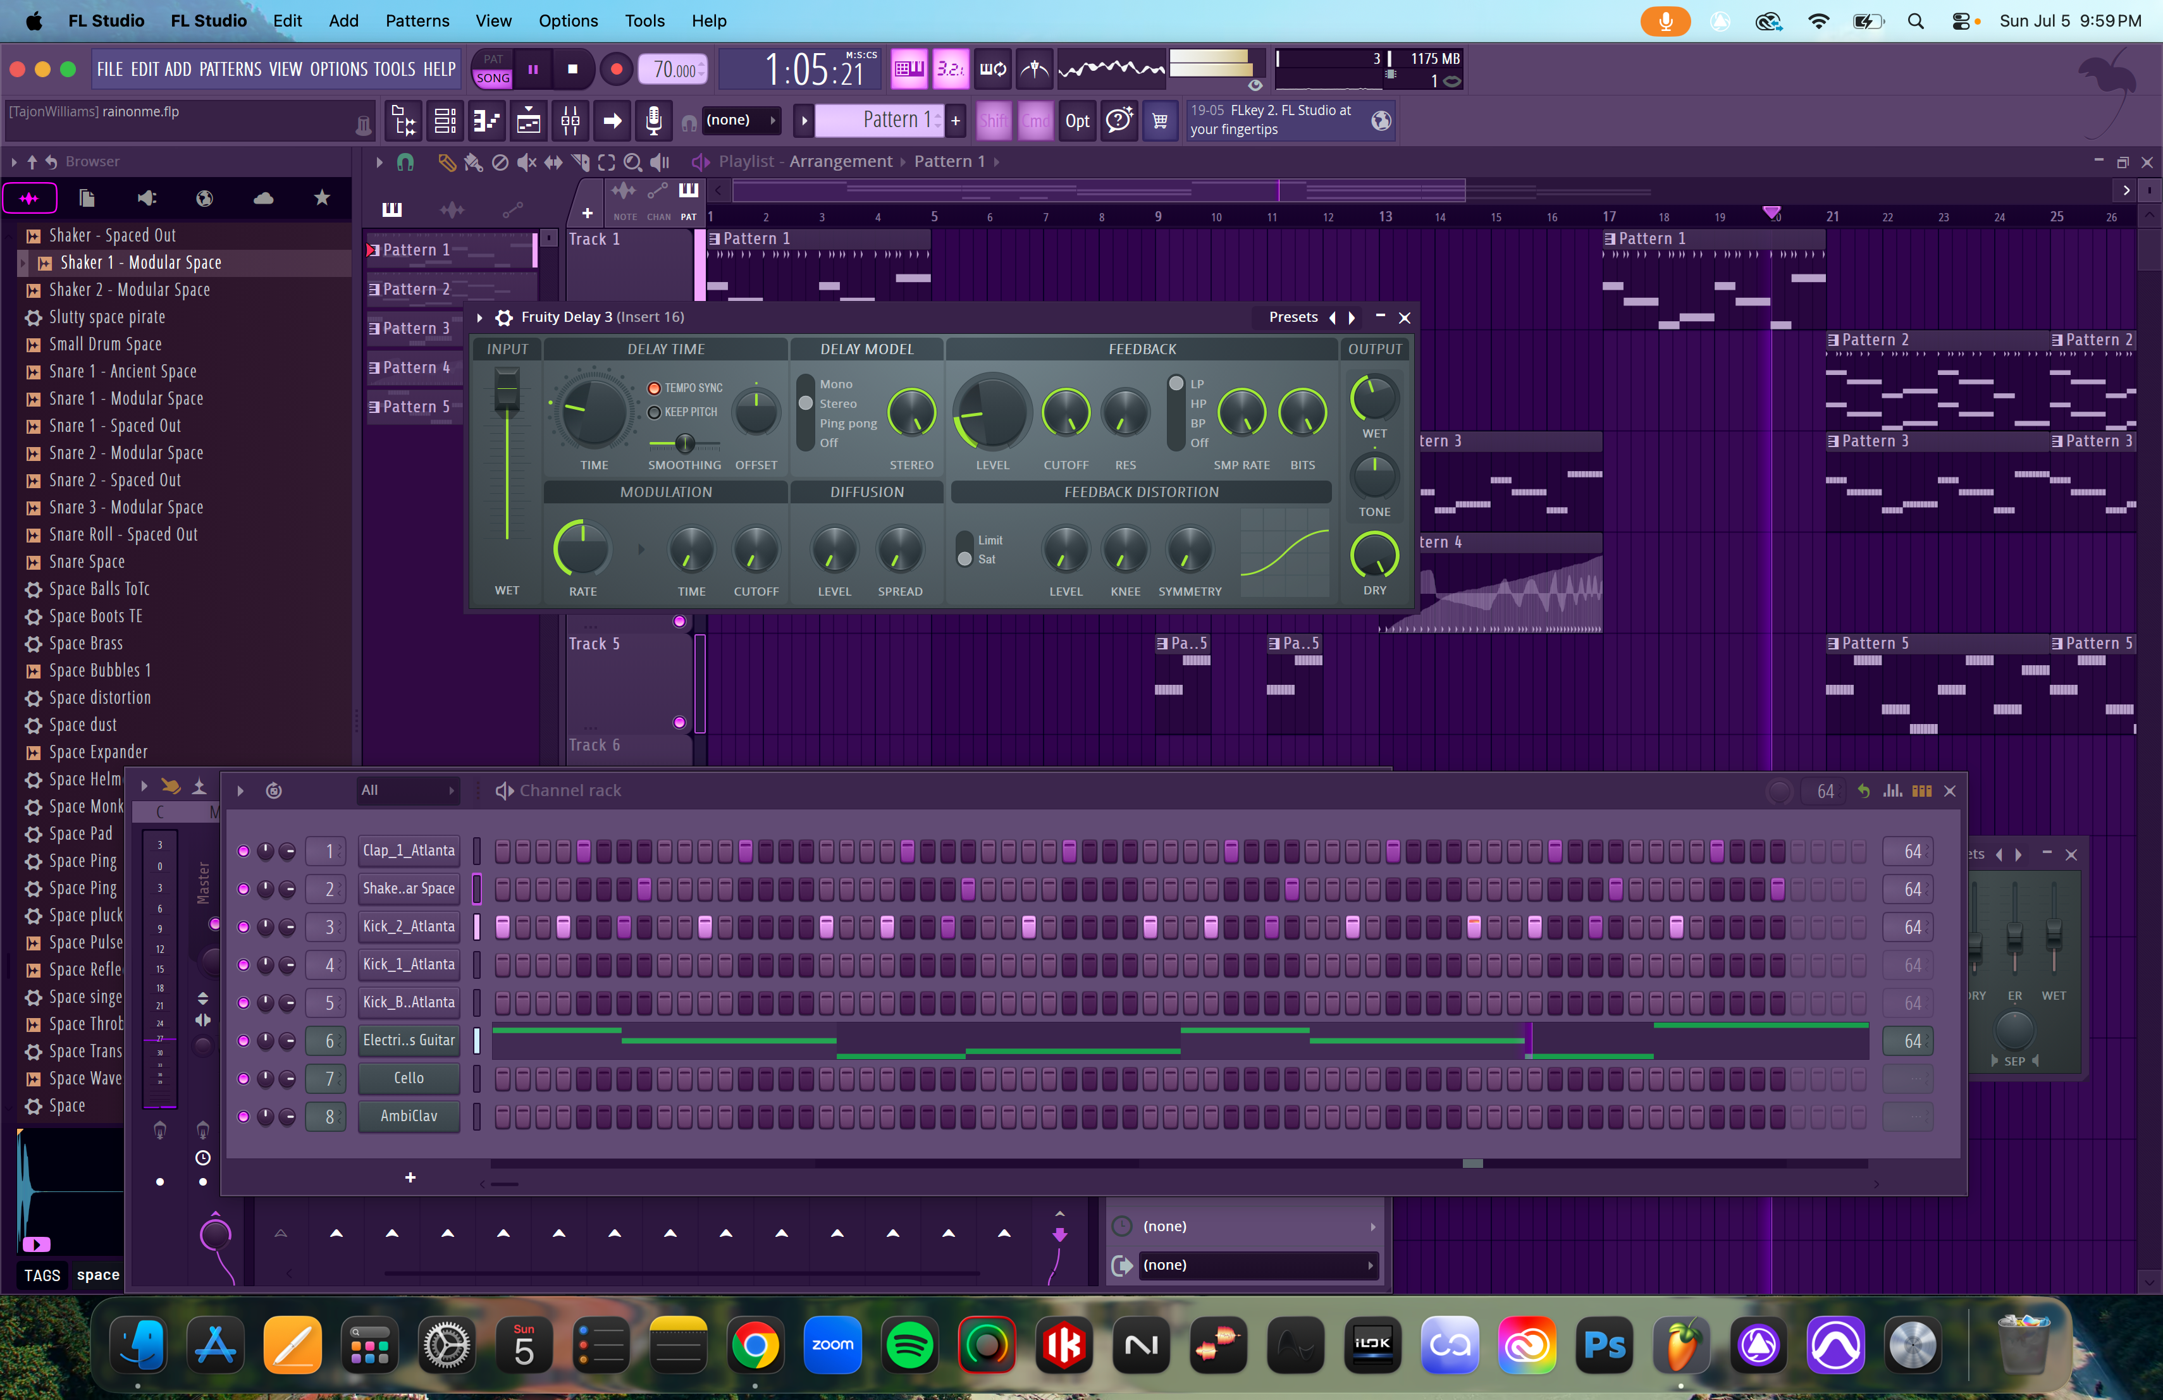This screenshot has width=2163, height=1400.
Task: Select the Slip tool in playlist
Action: tap(553, 162)
